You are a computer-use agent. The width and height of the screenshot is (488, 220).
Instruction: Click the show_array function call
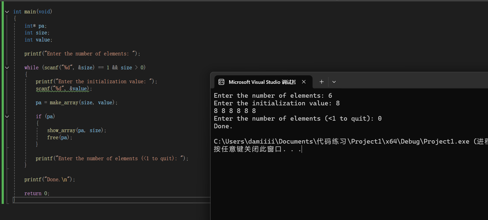point(61,130)
